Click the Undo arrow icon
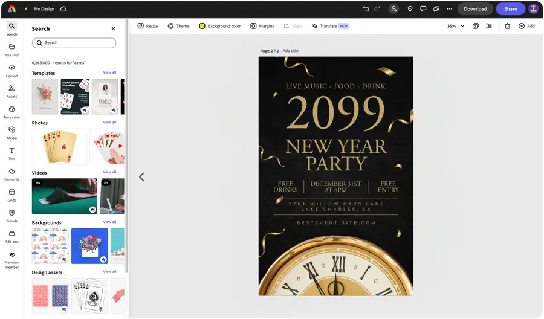544x319 pixels. 366,9
